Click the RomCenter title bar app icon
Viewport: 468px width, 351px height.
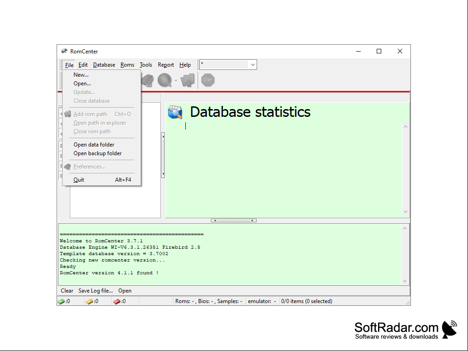64,51
